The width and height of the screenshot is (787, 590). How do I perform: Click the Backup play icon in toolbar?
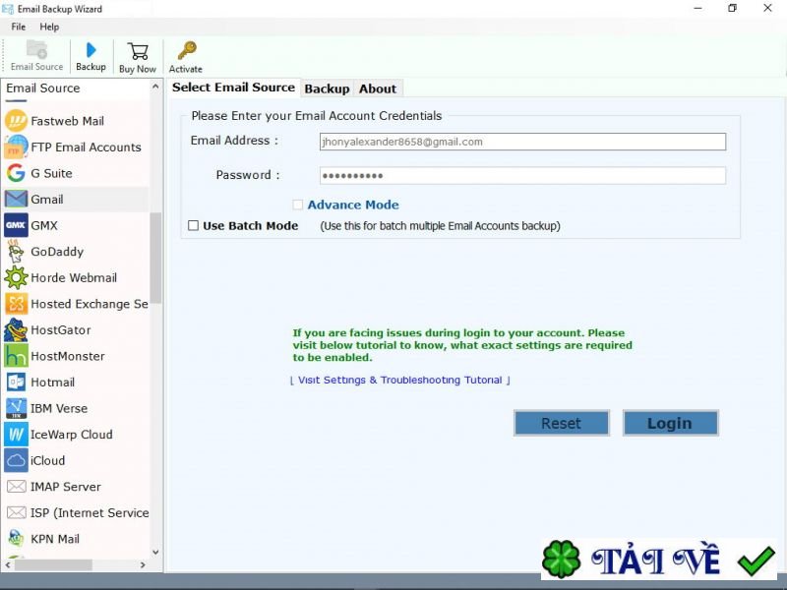91,50
